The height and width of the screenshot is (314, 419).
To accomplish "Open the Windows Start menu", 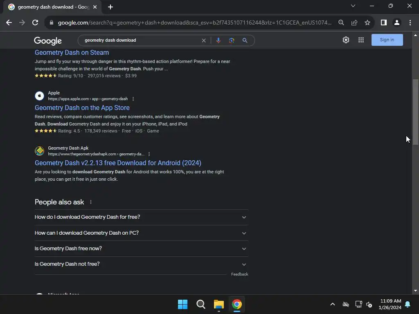I will 183,304.
